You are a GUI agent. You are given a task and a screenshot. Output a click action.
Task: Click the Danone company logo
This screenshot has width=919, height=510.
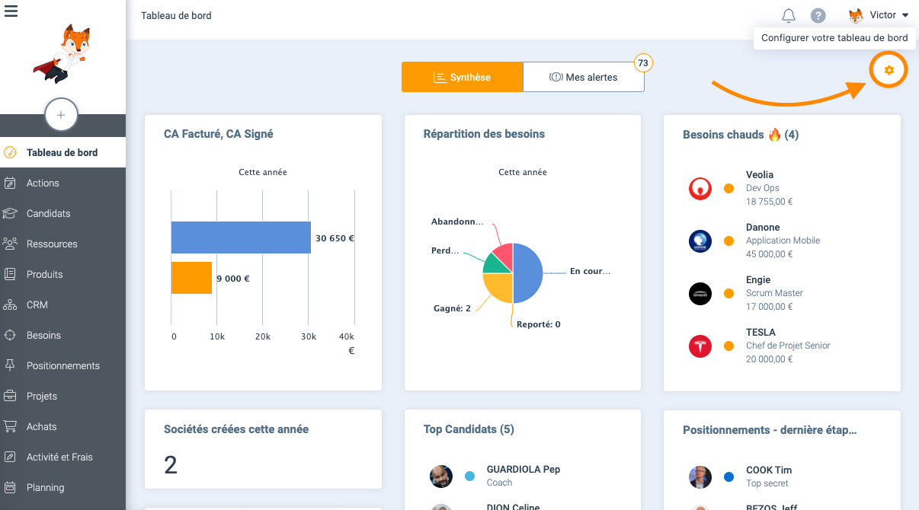700,241
